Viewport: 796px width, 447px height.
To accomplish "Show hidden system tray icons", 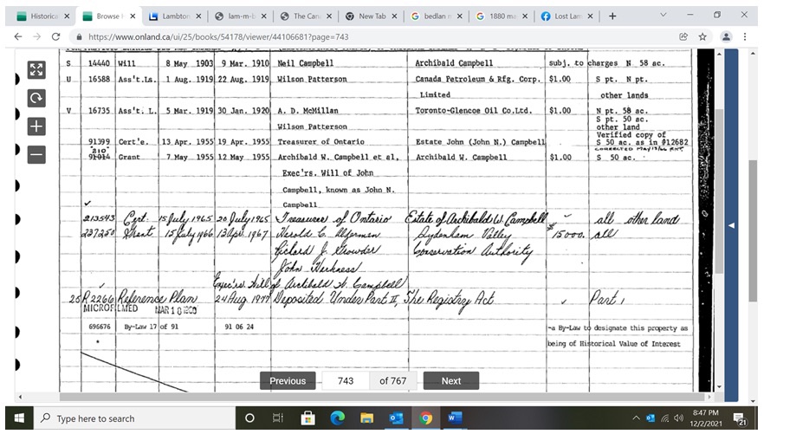I will (x=637, y=418).
